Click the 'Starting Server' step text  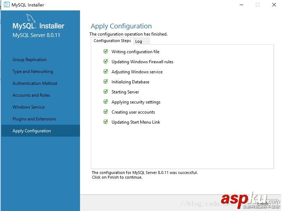125,92
